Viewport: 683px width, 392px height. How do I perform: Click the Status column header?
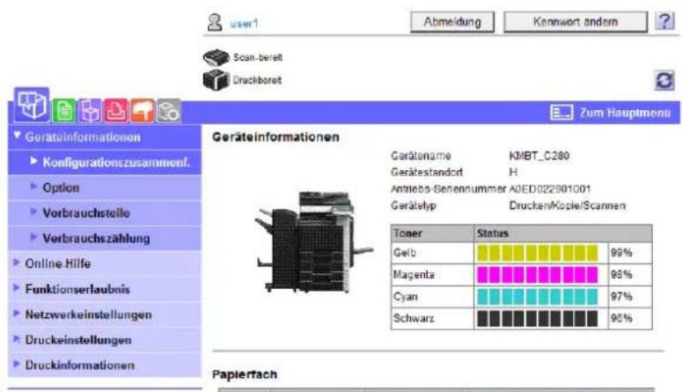coord(563,233)
